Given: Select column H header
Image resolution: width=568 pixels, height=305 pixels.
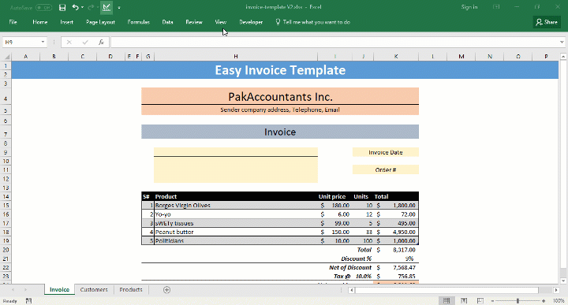Looking at the screenshot, I should tap(236, 57).
